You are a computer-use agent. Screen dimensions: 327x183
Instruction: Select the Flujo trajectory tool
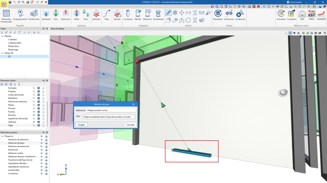click(107, 15)
